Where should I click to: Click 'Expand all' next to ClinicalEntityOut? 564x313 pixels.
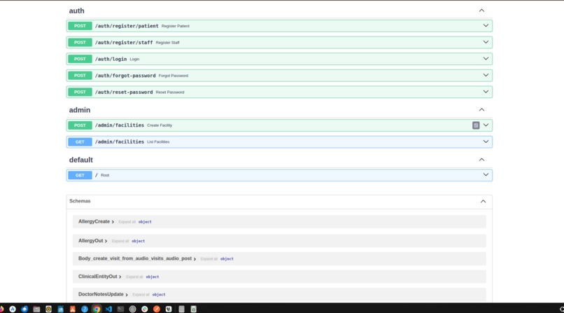click(134, 277)
